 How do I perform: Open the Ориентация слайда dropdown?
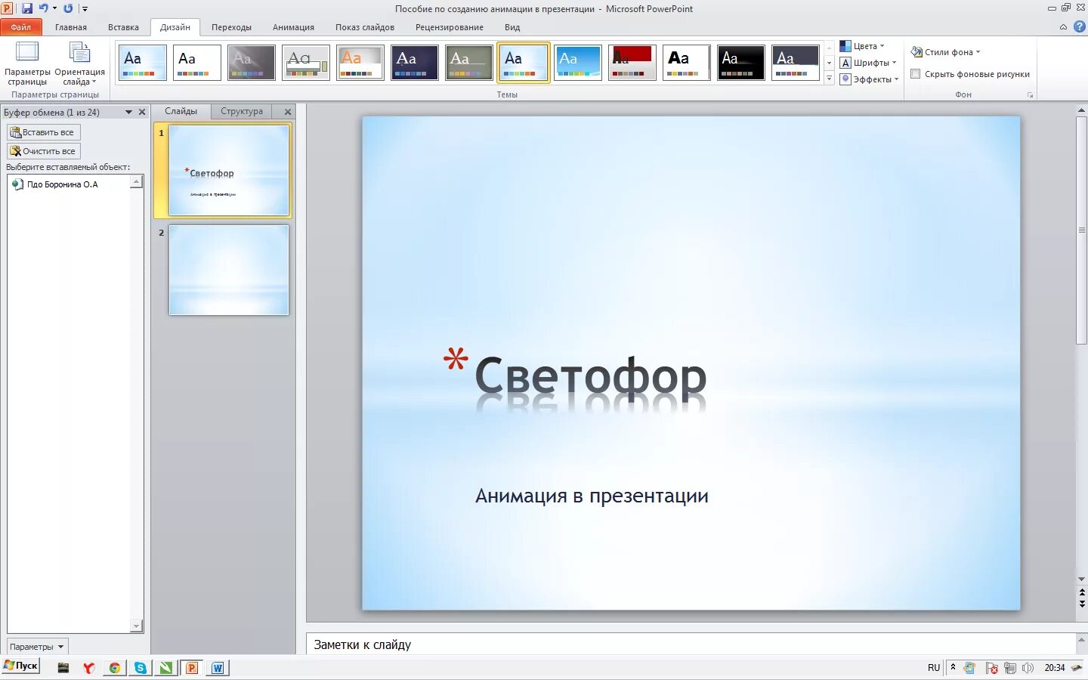point(79,63)
